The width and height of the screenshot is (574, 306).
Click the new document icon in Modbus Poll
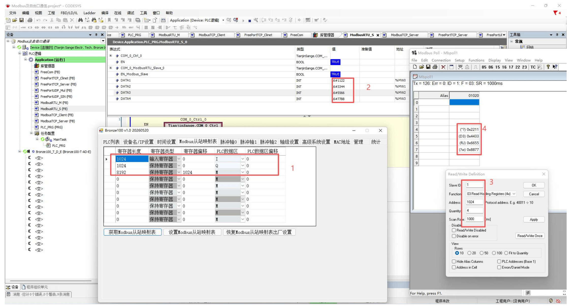415,67
